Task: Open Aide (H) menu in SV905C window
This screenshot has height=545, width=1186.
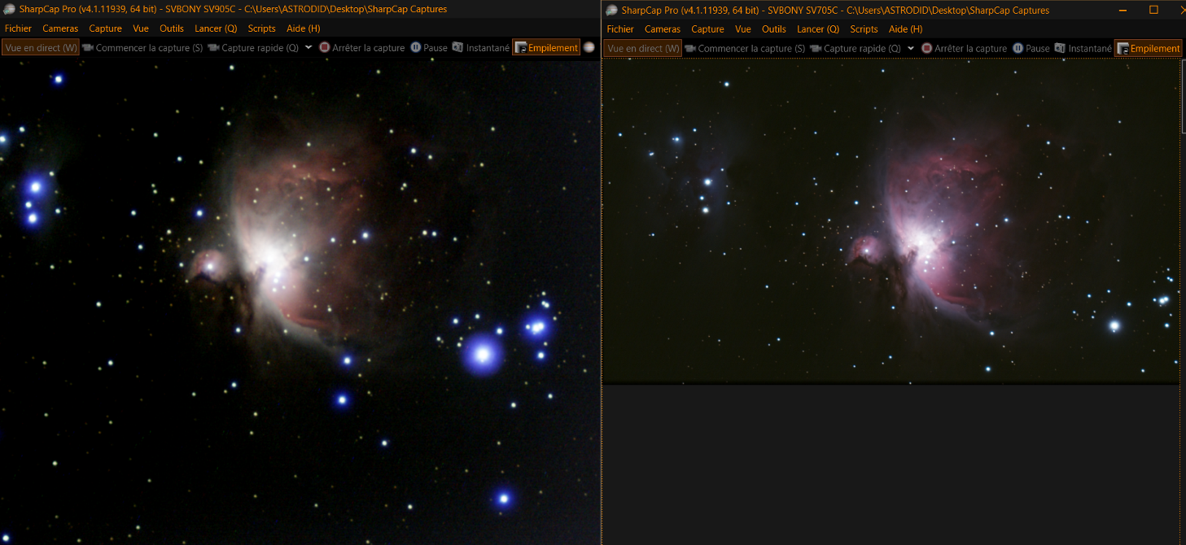Action: click(x=304, y=28)
